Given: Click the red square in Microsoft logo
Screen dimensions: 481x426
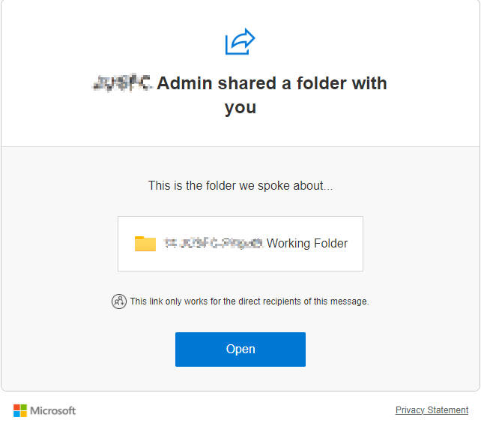Looking at the screenshot, I should pos(16,407).
